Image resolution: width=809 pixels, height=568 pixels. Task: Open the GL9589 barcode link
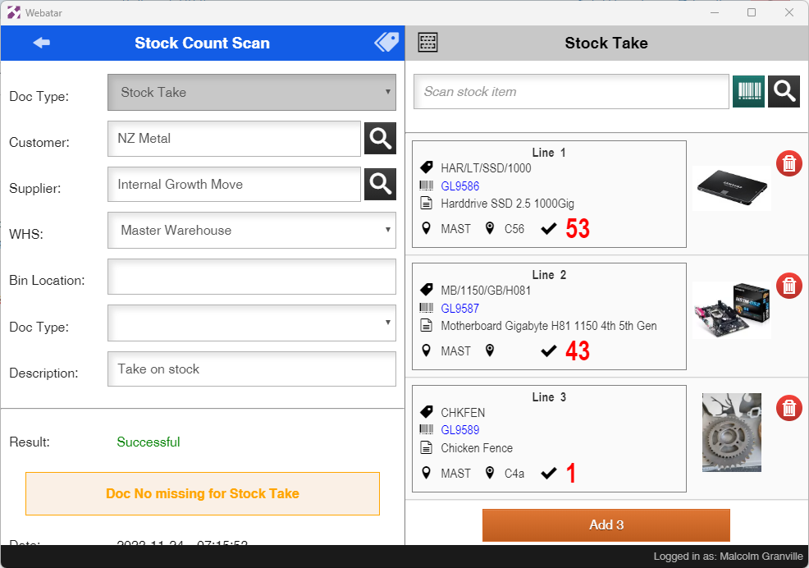coord(459,430)
